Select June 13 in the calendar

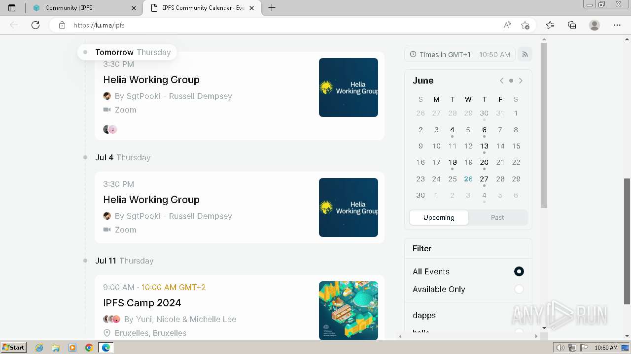(484, 146)
